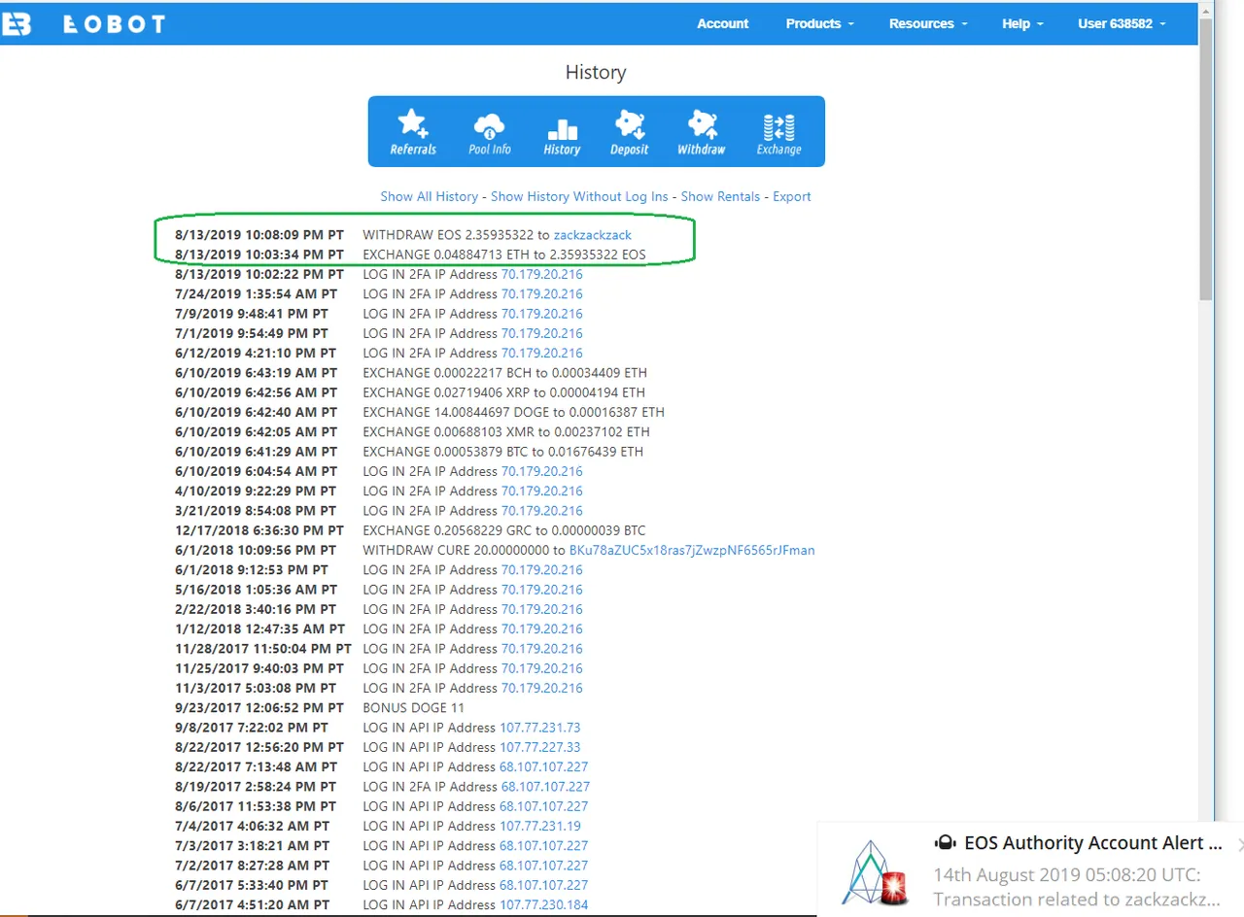The width and height of the screenshot is (1244, 917).
Task: Select timestamp 8/13/2019 10:08:09 PM PT
Action: tap(259, 235)
